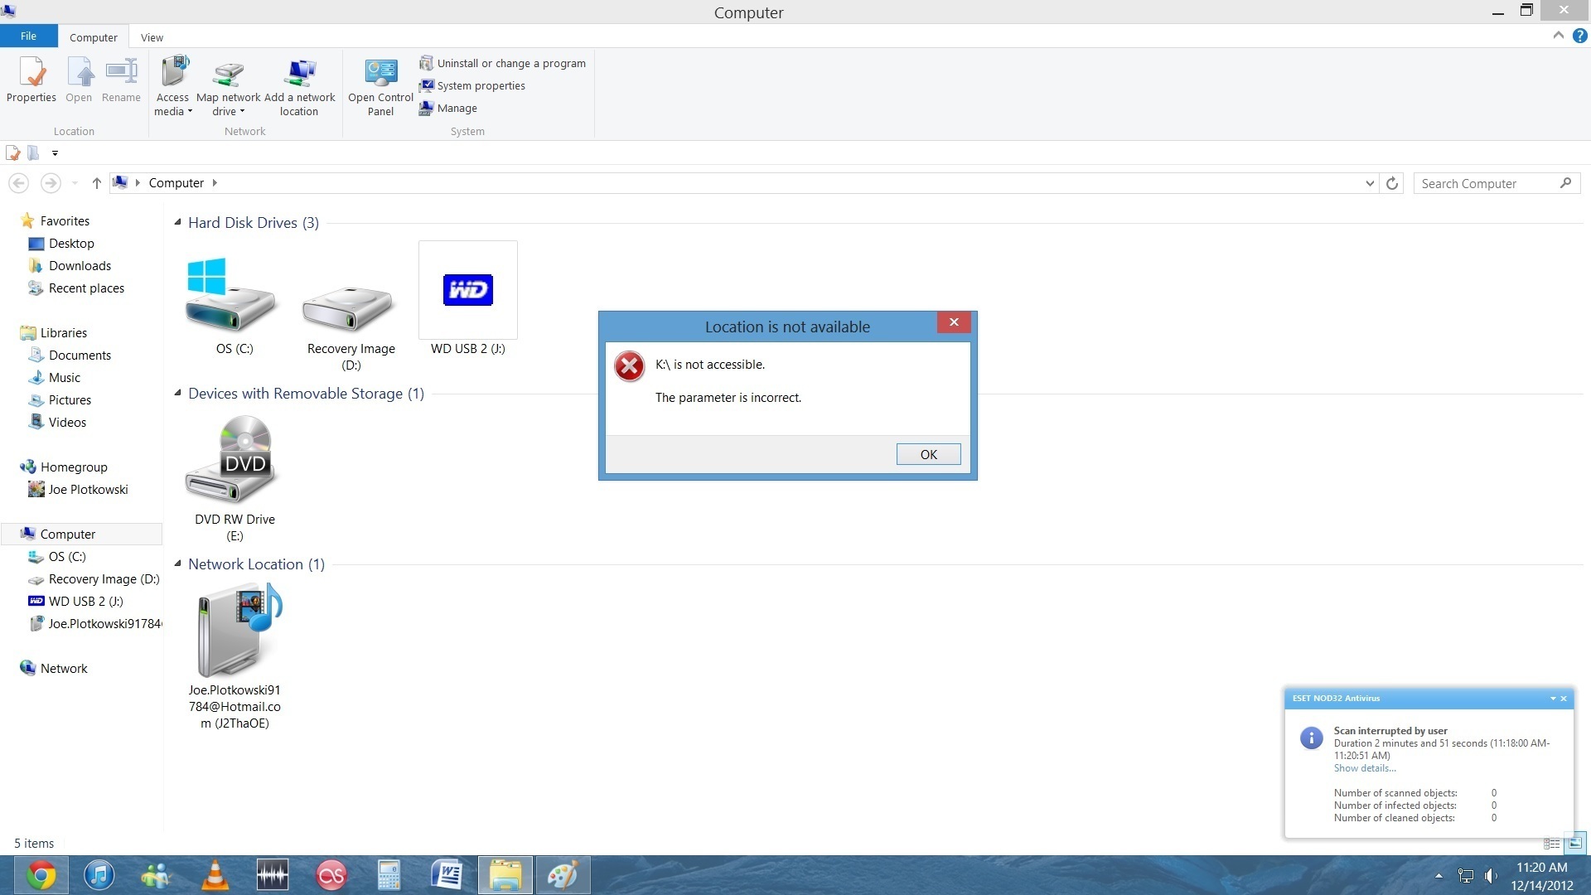Open the Map network drive tool
Viewport: 1591px width, 895px height.
point(228,76)
